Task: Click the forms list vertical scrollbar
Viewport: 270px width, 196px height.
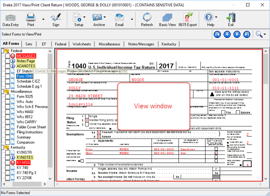Action: (50, 110)
